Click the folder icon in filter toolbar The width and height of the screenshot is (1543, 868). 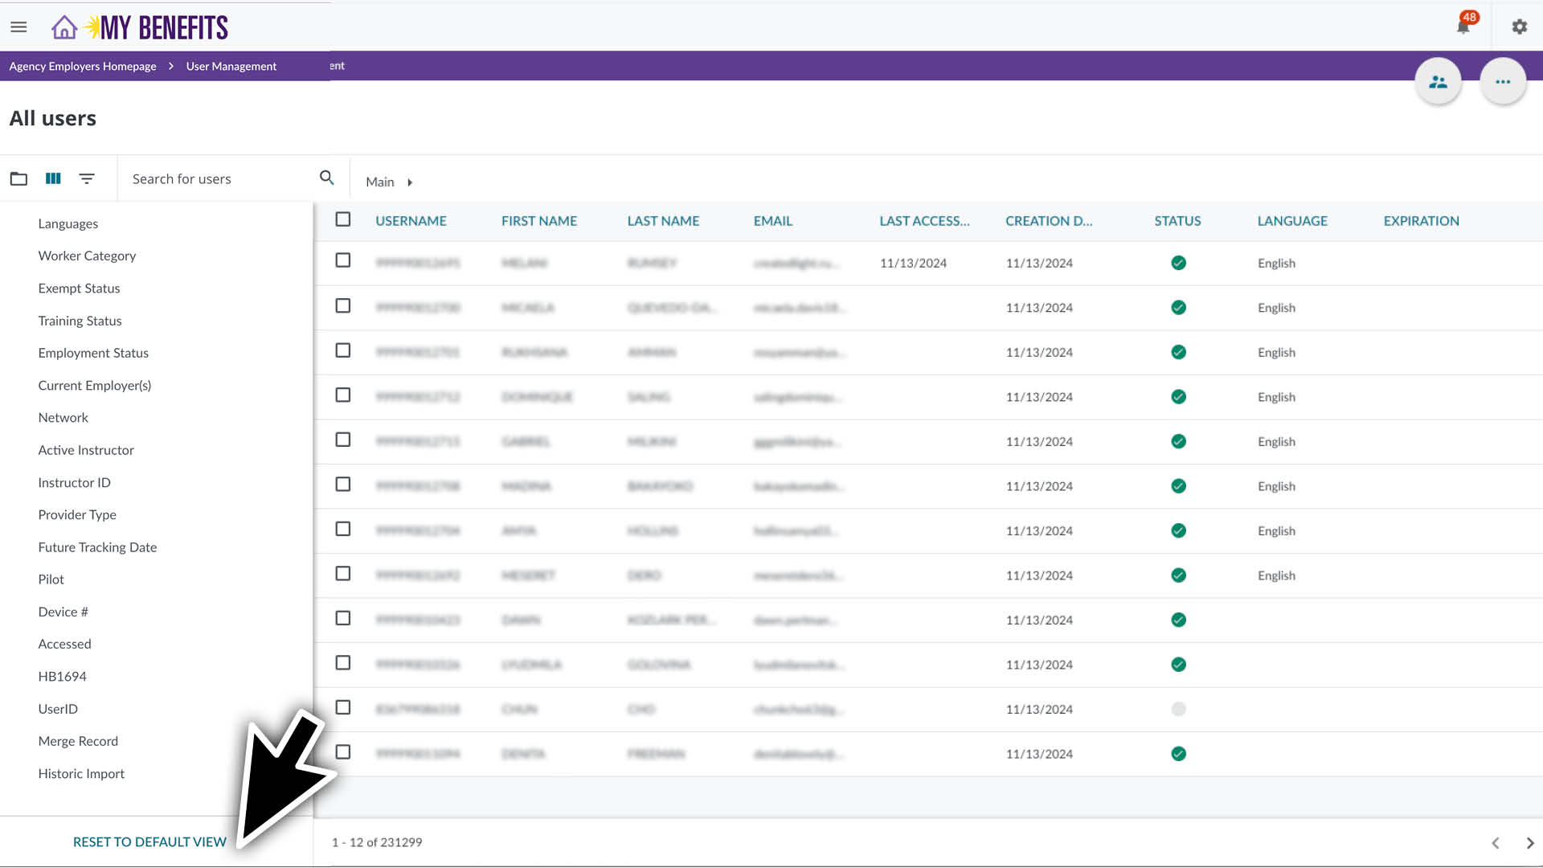[x=18, y=178]
